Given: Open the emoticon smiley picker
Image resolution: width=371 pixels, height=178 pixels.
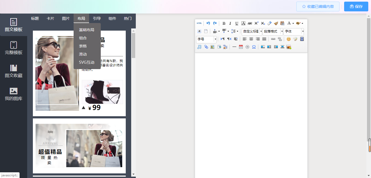Looking at the screenshot, I should [288, 39].
